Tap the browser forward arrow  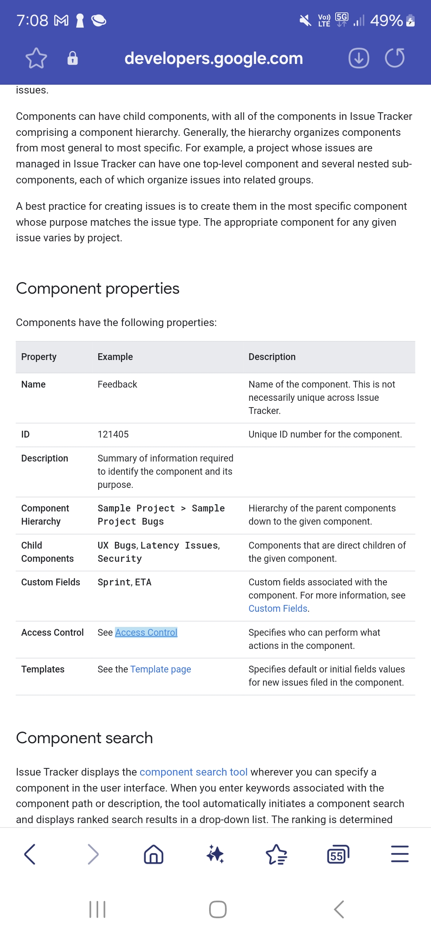pyautogui.click(x=93, y=854)
